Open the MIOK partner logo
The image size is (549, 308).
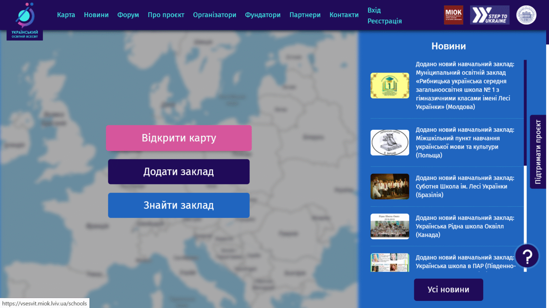click(x=453, y=15)
